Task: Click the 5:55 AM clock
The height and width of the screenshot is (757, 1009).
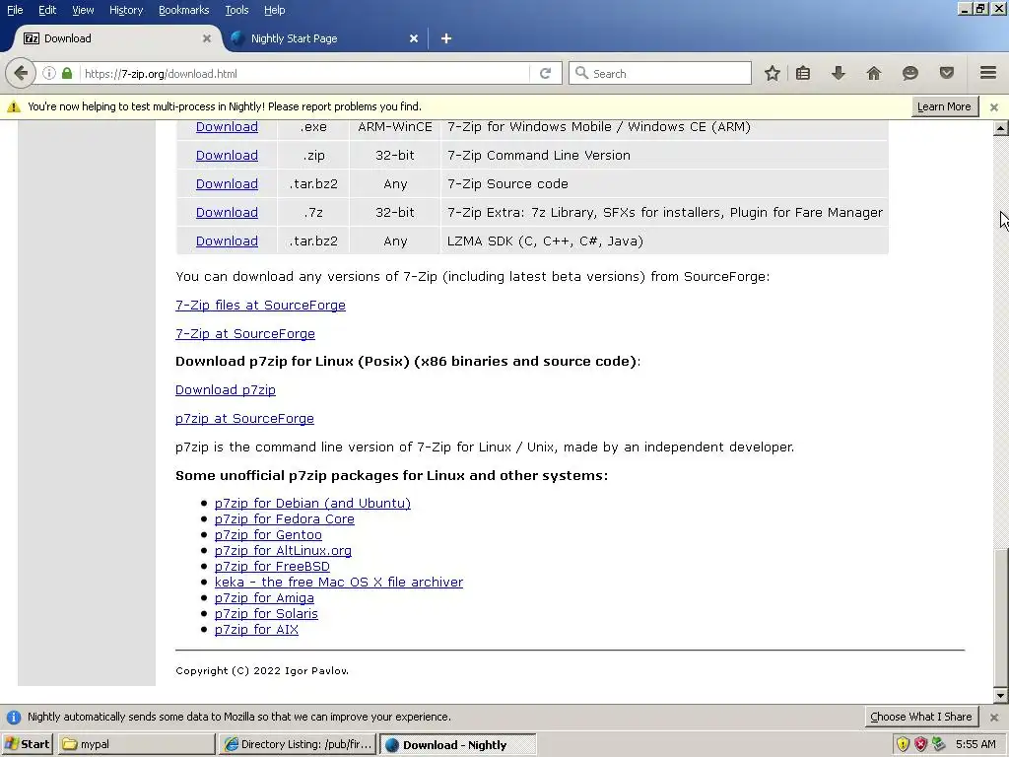Action: [x=975, y=744]
